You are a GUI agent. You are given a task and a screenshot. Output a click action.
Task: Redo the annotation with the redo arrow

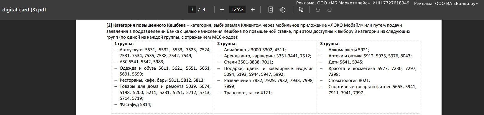(330, 10)
